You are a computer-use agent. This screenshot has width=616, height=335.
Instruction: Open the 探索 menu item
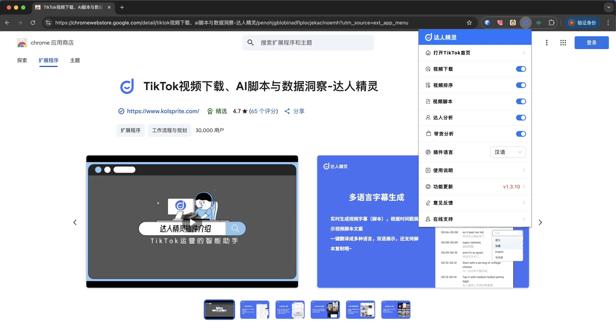point(22,60)
